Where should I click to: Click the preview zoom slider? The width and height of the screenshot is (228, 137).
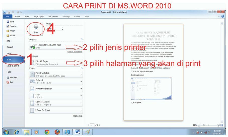coord(204,125)
